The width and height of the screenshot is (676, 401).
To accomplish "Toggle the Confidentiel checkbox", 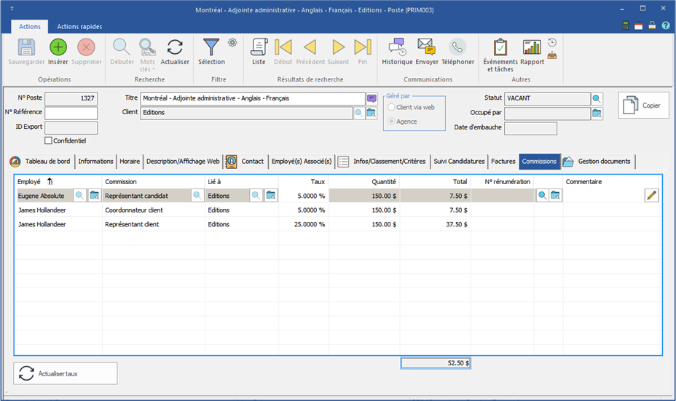I will pos(49,141).
